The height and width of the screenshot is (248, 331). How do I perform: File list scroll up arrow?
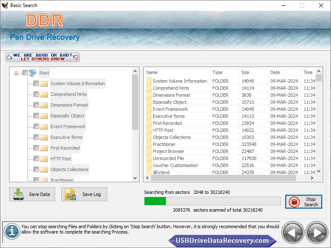(319, 71)
